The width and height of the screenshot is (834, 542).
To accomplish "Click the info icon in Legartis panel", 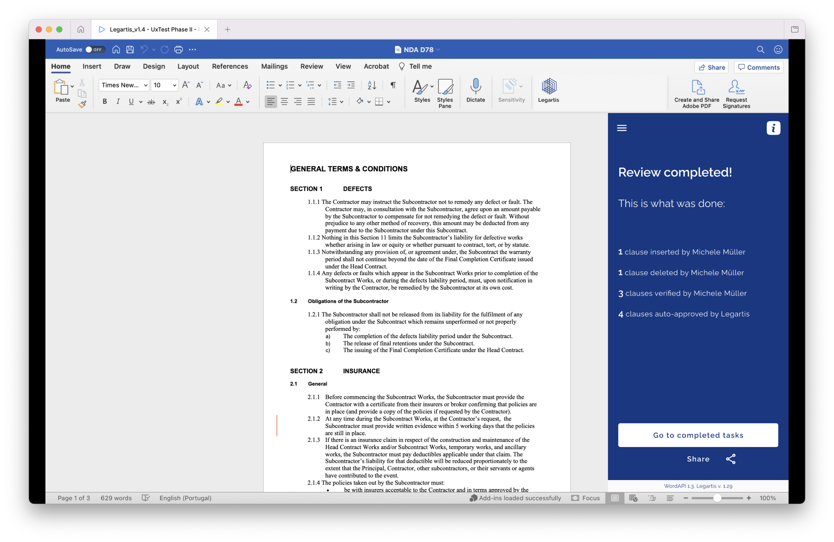I will pos(773,128).
